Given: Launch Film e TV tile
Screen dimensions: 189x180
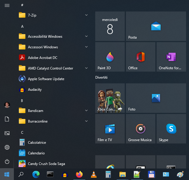Looking at the screenshot, I should pyautogui.click(x=110, y=129).
